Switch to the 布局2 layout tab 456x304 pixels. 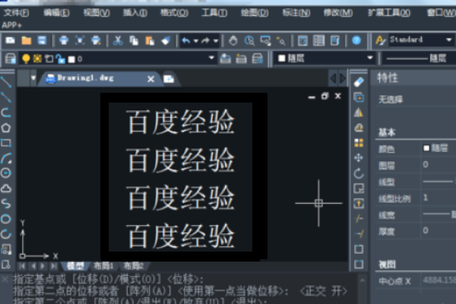click(134, 265)
